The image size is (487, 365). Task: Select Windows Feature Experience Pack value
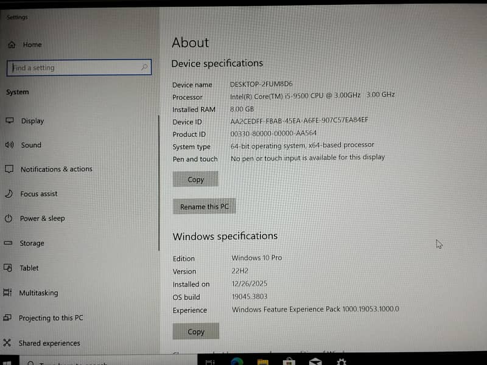(315, 309)
